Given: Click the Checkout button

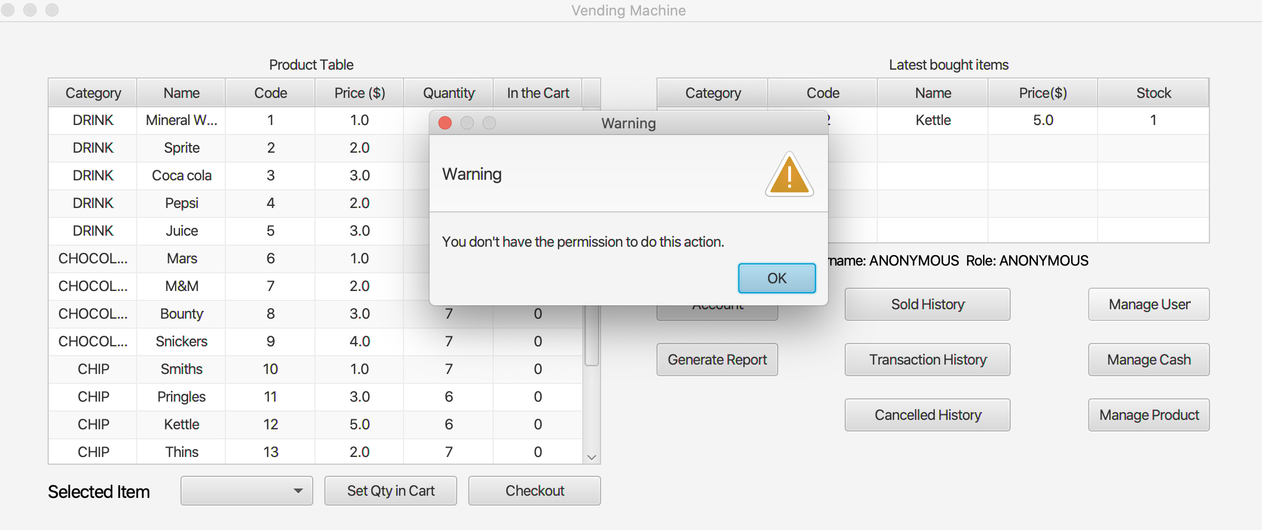Looking at the screenshot, I should [535, 491].
